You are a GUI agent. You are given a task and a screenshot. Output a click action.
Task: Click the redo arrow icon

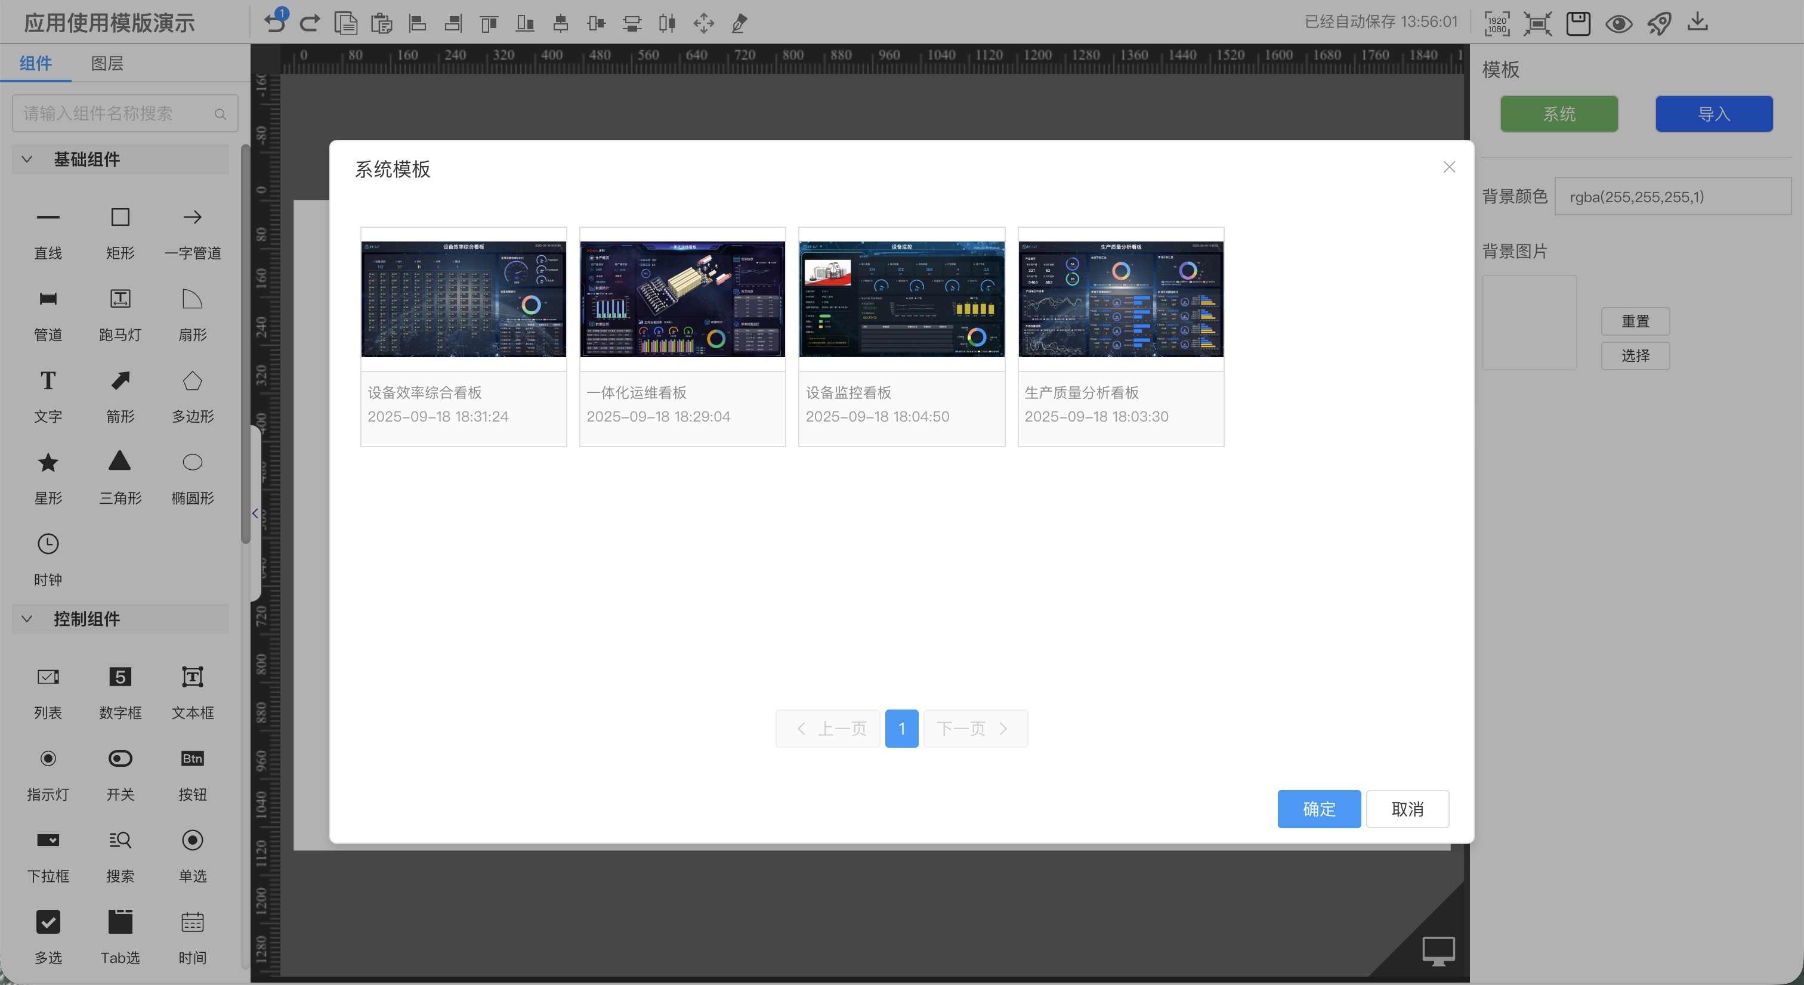(x=310, y=23)
